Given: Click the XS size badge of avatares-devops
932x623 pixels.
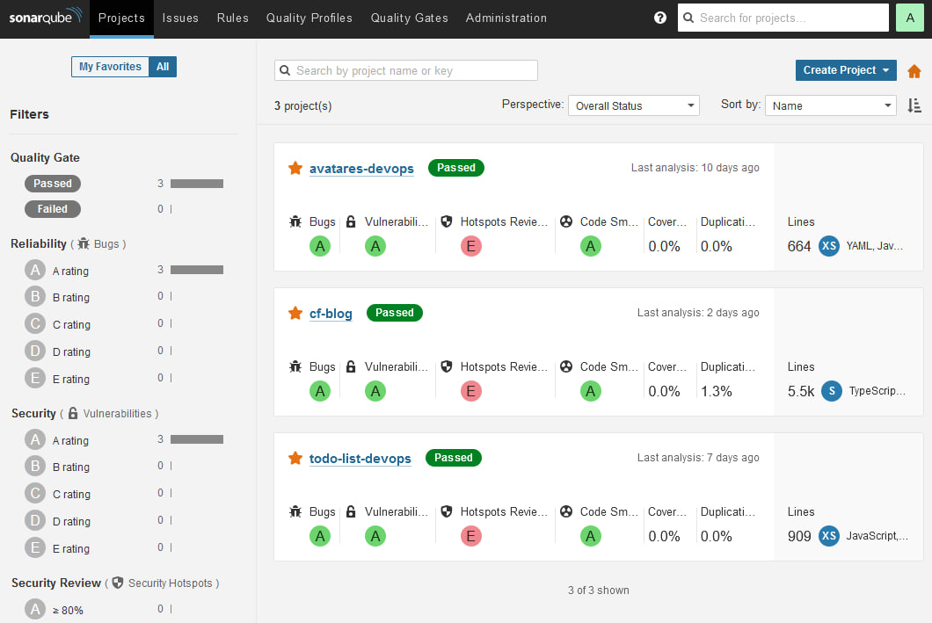Looking at the screenshot, I should point(828,246).
